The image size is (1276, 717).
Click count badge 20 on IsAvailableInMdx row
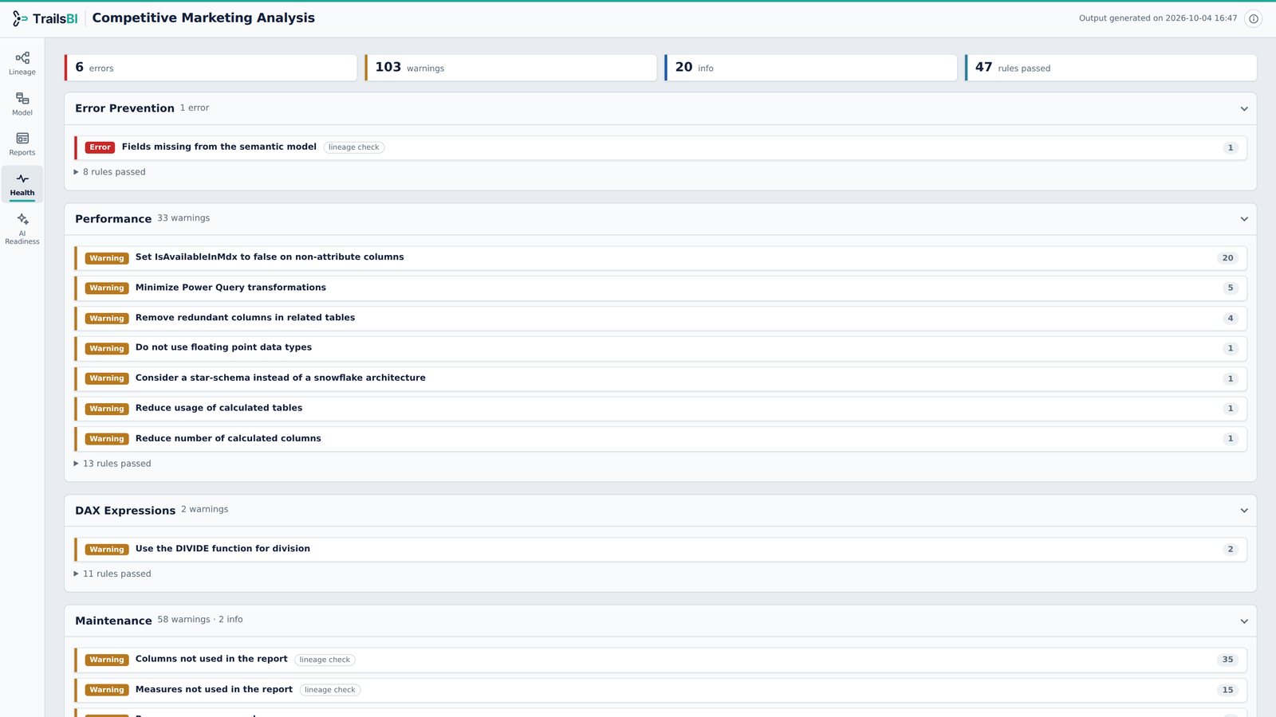point(1228,258)
